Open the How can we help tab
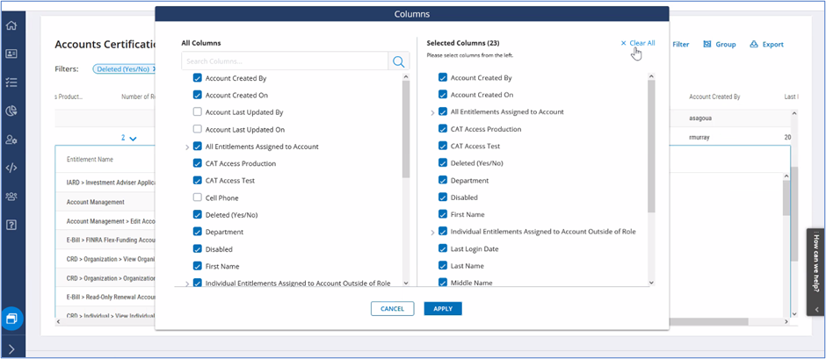 tap(815, 271)
